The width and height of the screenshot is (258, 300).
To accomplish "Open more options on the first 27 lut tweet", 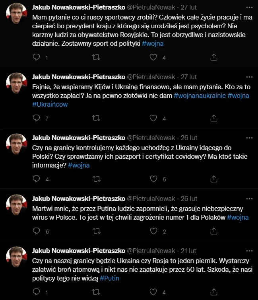I will 249,8.
